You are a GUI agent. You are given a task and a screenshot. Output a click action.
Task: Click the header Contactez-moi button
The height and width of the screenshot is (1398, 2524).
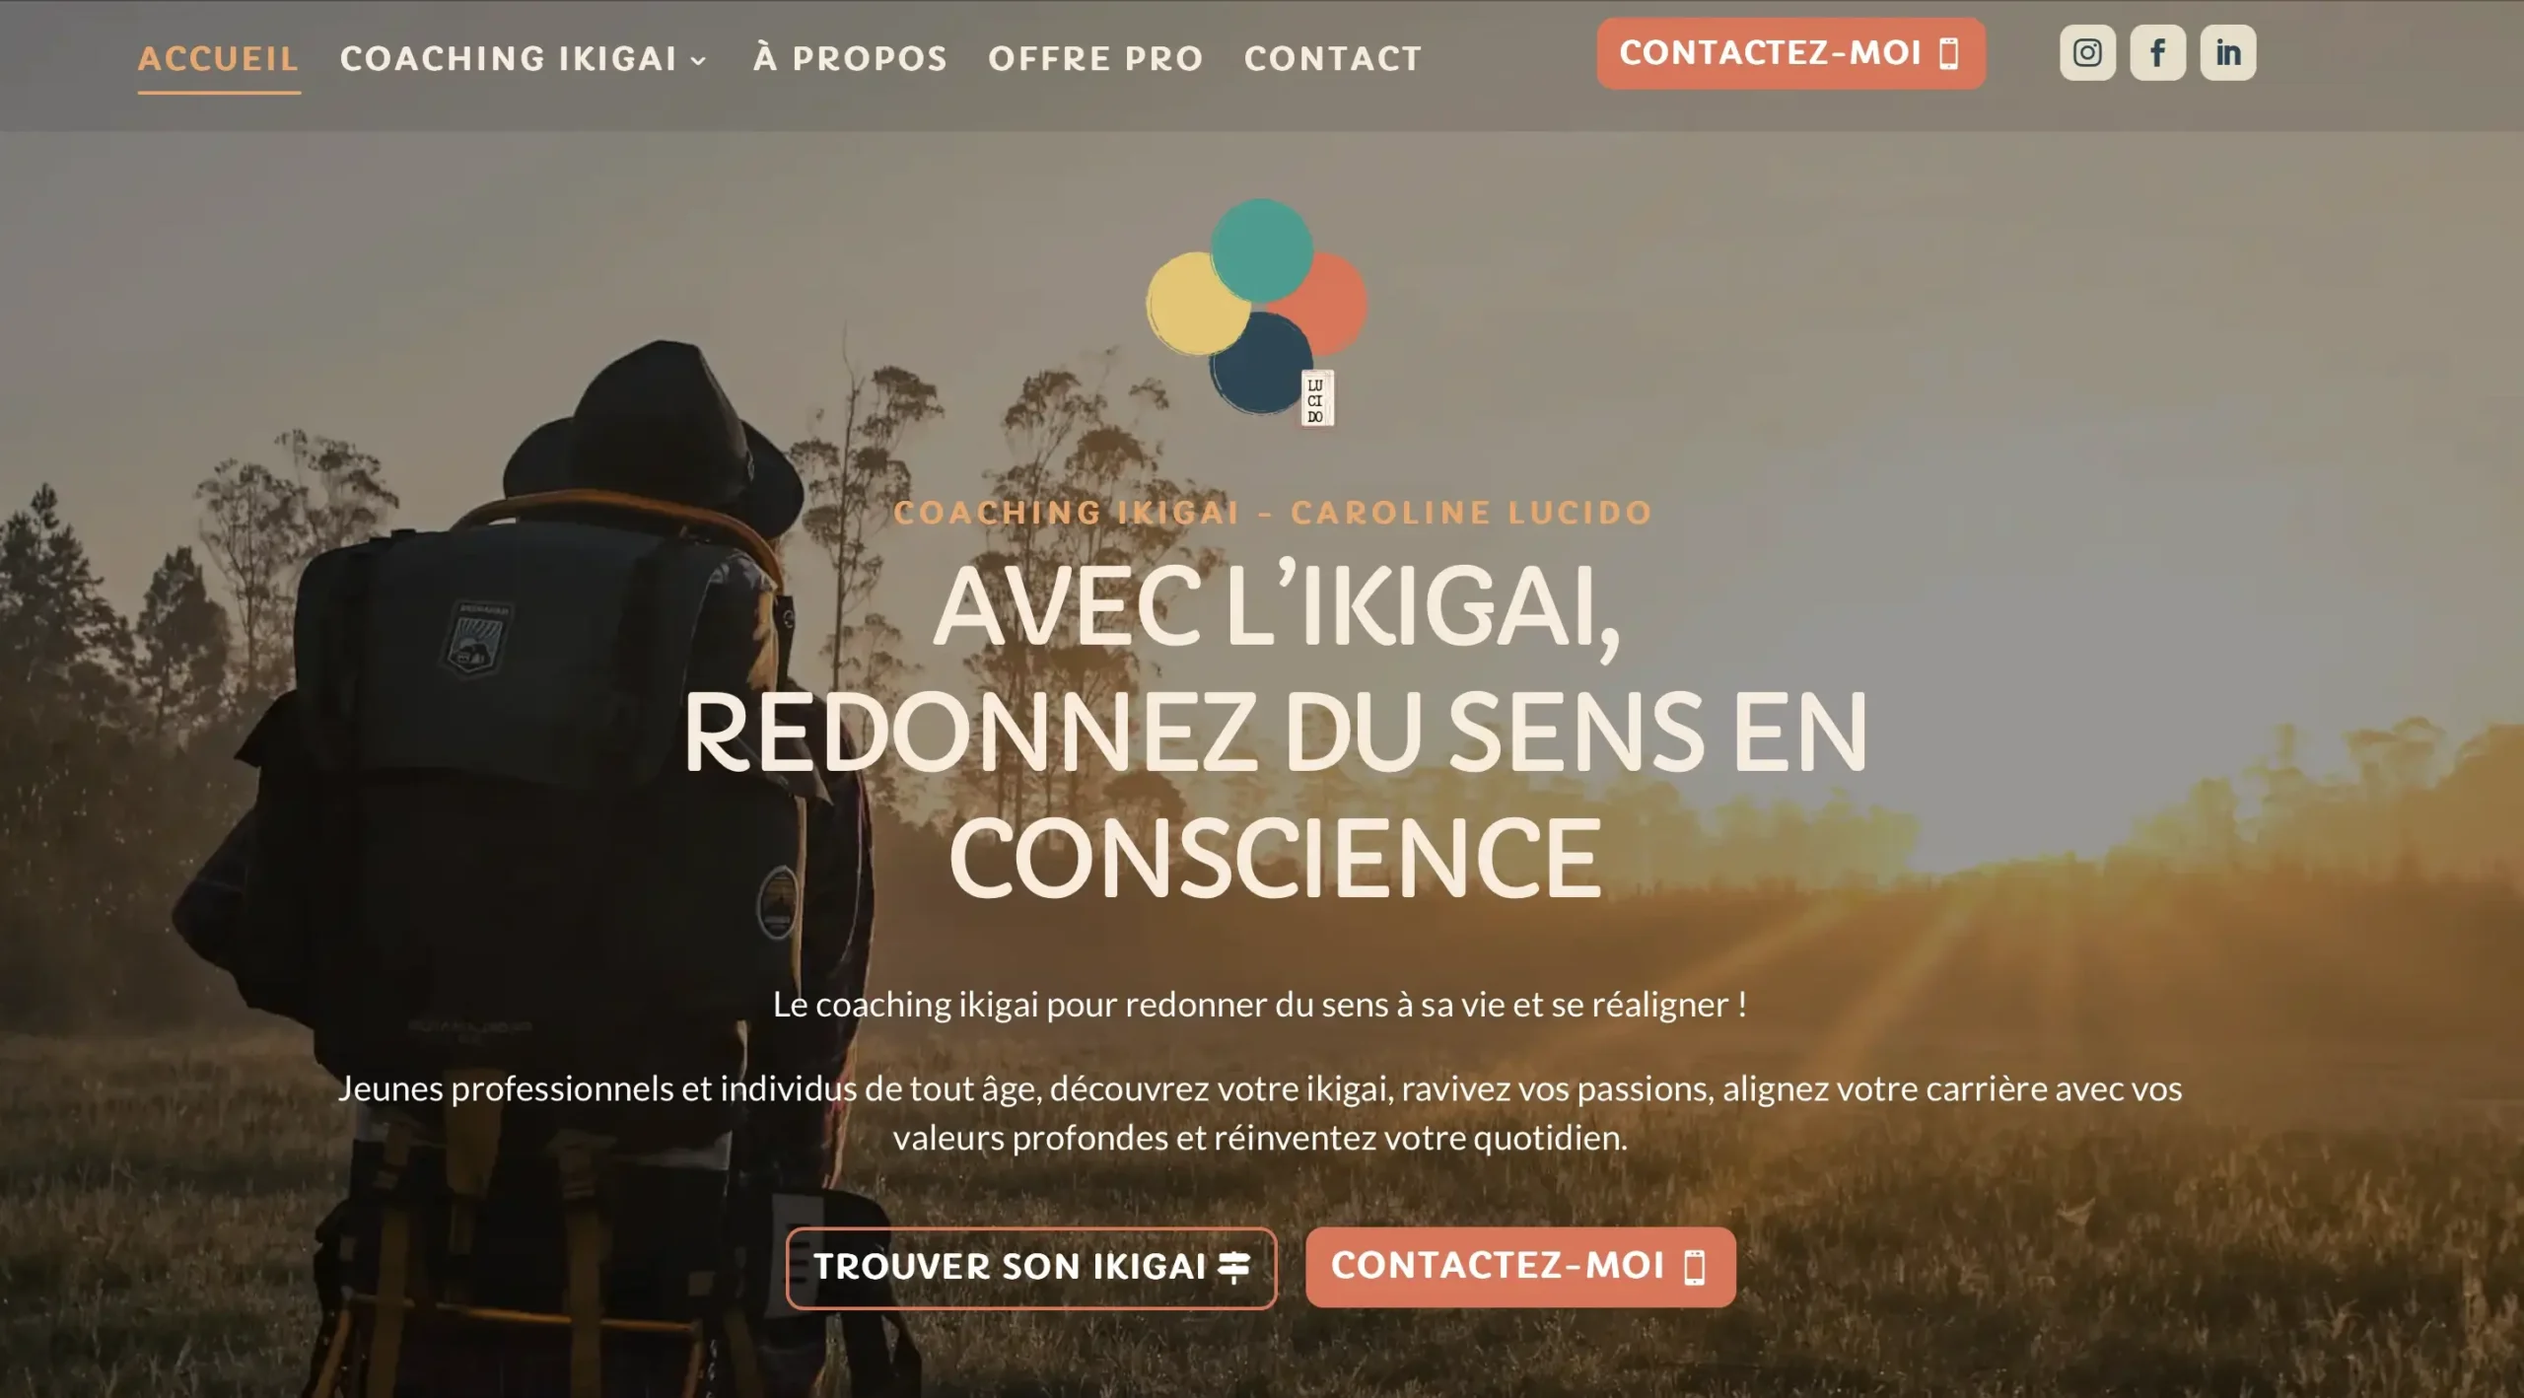1790,53
